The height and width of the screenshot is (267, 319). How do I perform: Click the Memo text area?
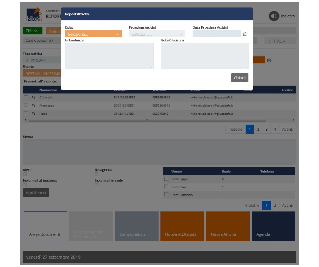pyautogui.click(x=159, y=152)
